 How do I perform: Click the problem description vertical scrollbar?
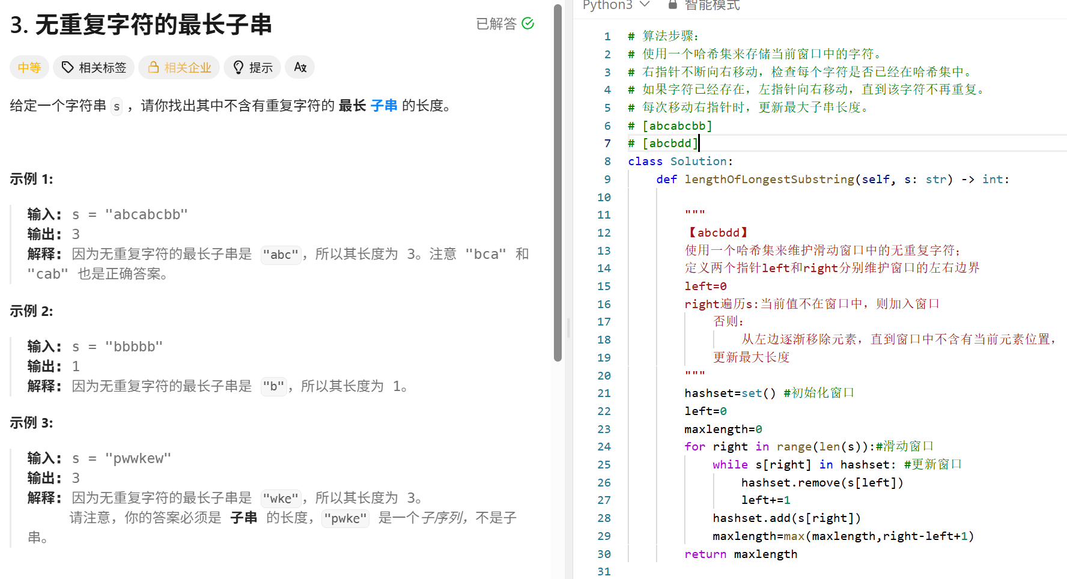click(x=558, y=183)
